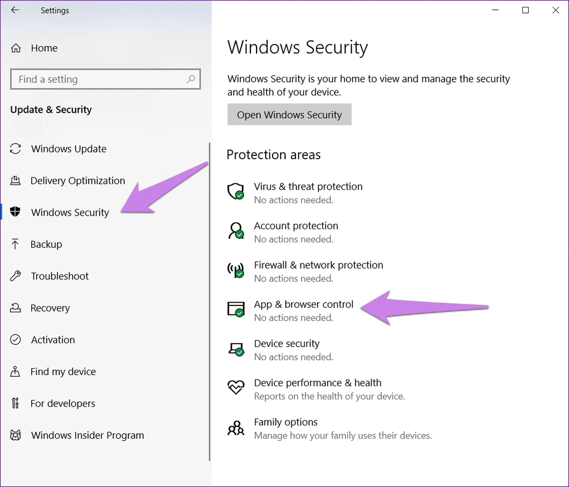This screenshot has height=487, width=569.
Task: Select Activation in the sidebar
Action: pos(53,340)
